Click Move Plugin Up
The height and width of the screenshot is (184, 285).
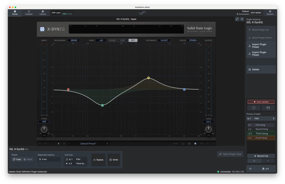point(261,30)
